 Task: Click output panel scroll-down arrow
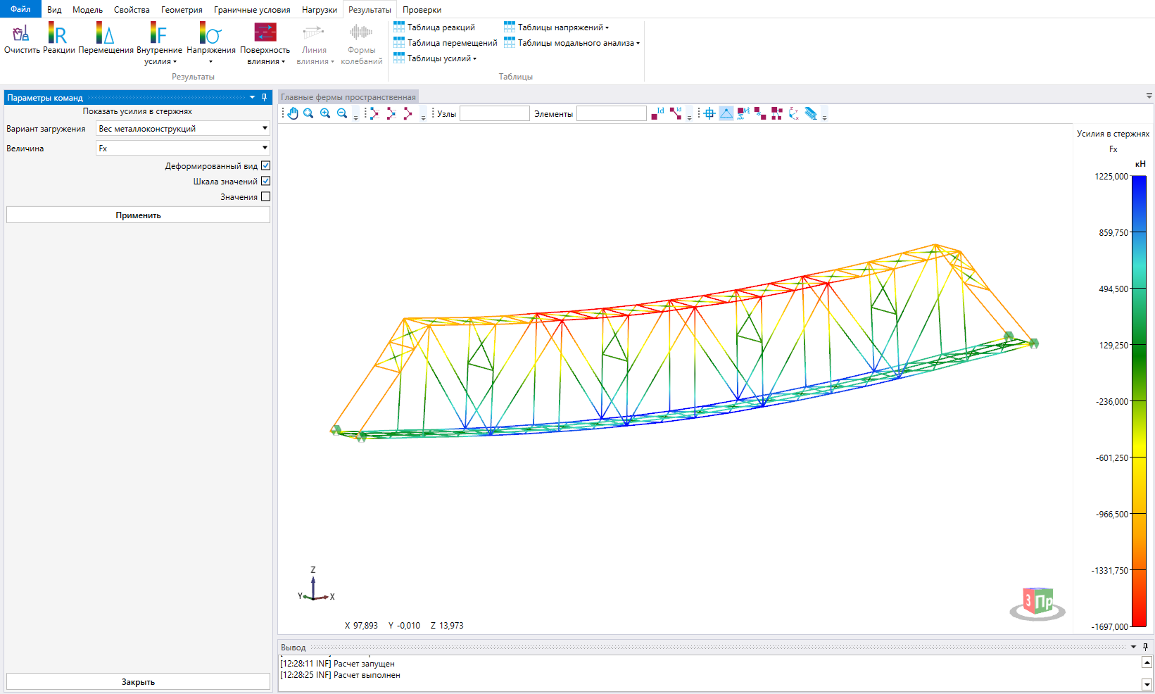pos(1147,684)
